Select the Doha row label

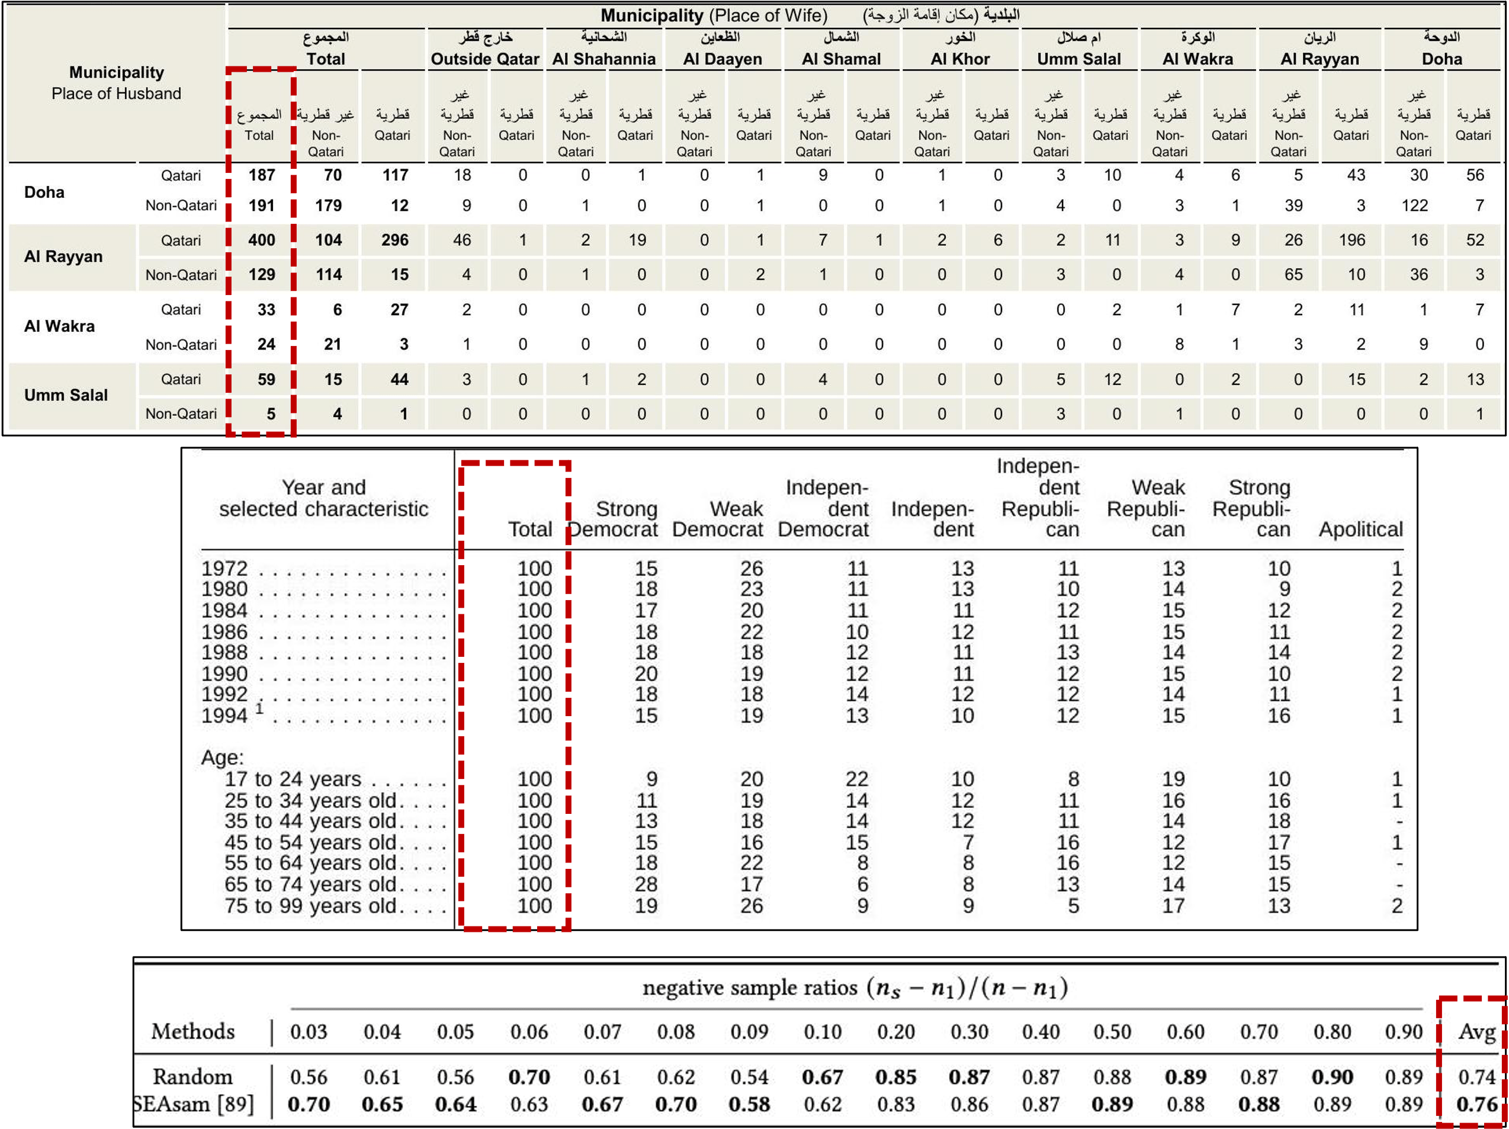tap(44, 192)
